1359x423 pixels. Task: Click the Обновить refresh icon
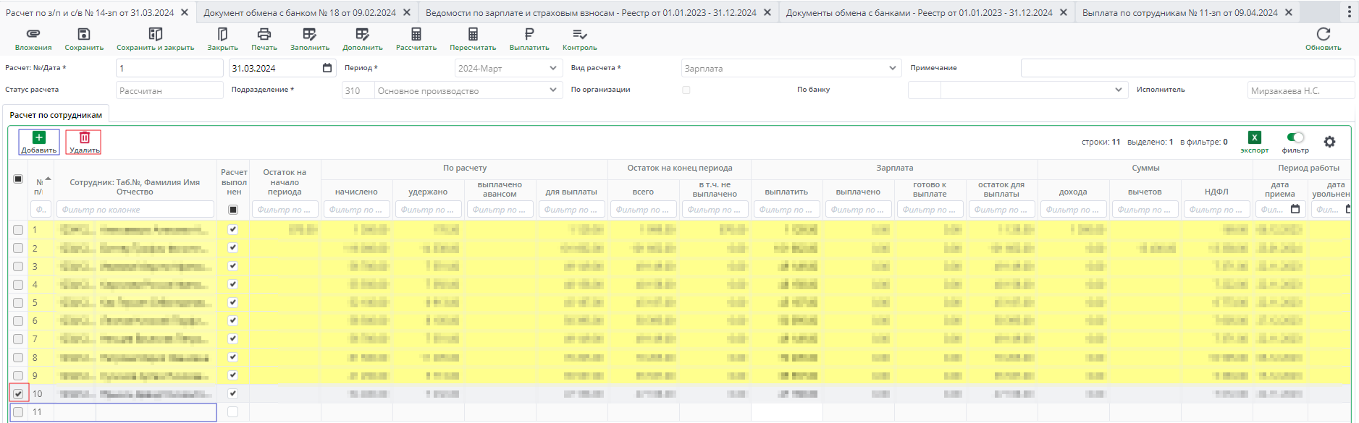[x=1323, y=35]
